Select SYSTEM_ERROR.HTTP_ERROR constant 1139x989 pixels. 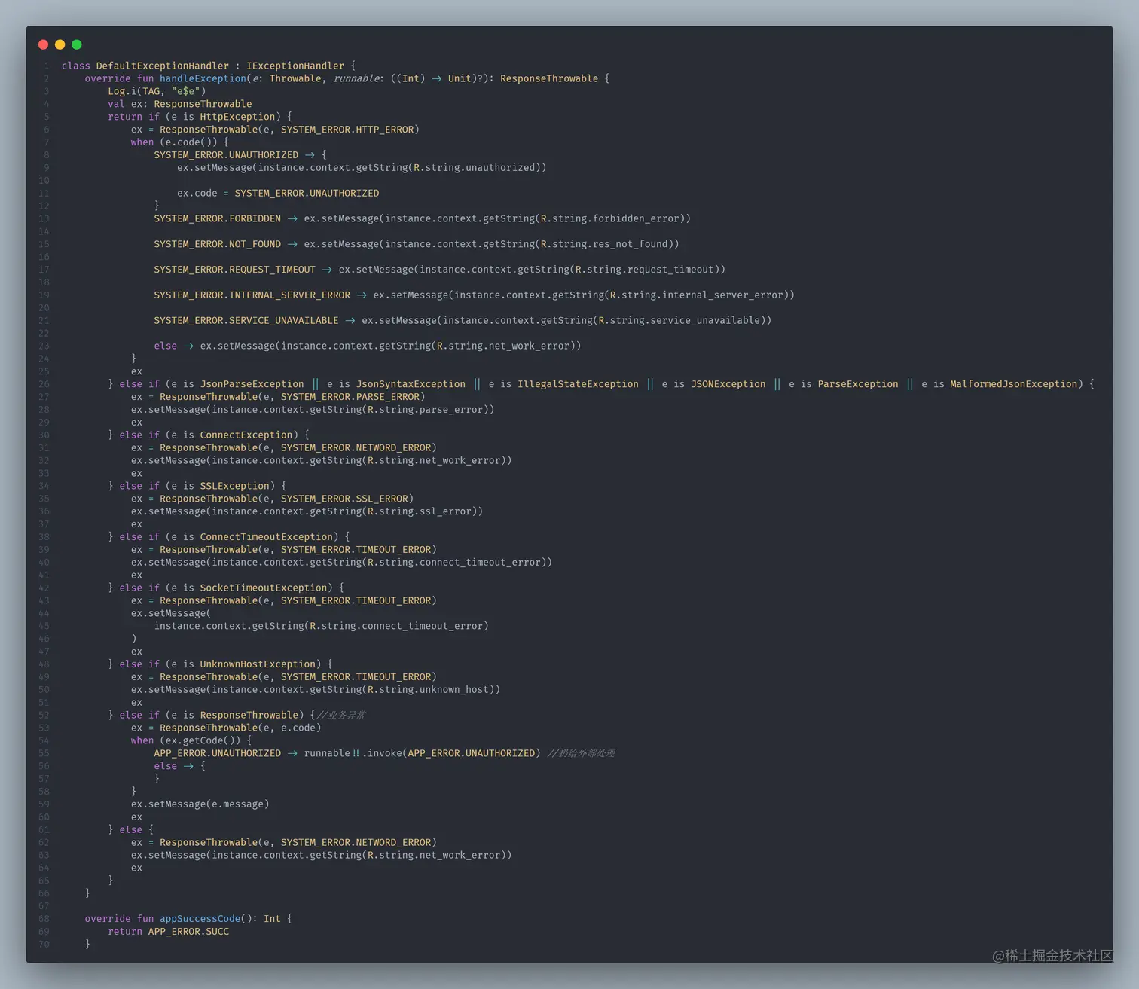347,130
